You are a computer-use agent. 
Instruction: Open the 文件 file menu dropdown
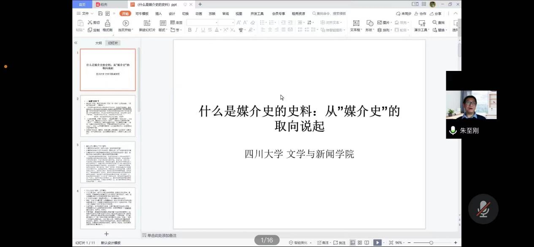(x=85, y=14)
